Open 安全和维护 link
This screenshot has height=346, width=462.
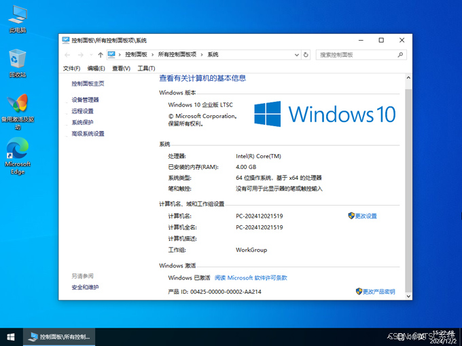[85, 287]
